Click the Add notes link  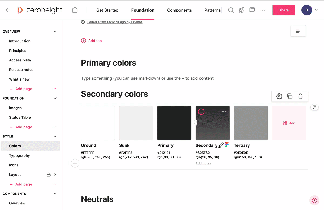(203, 163)
